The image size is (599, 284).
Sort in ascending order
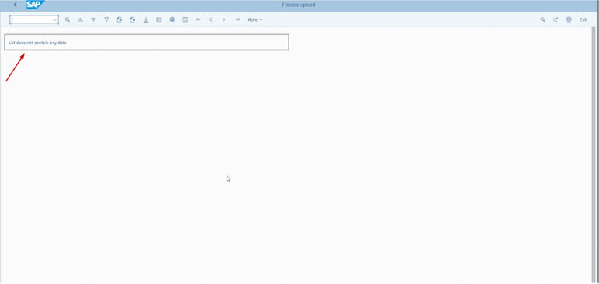(80, 19)
